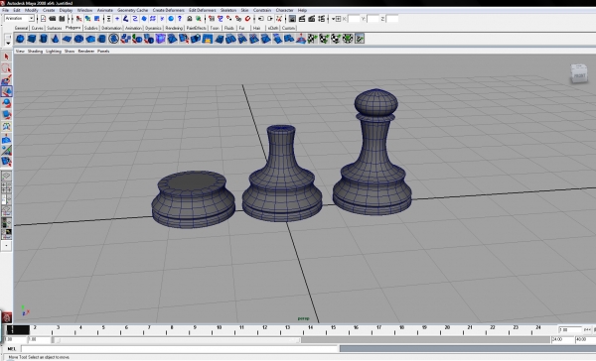Create a polygon plane from shelf
596x361 pixels.
[x=67, y=39]
